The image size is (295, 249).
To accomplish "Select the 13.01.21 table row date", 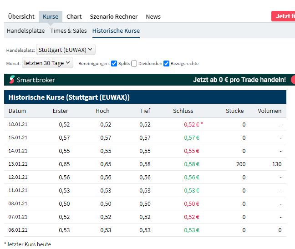I will 18,164.
